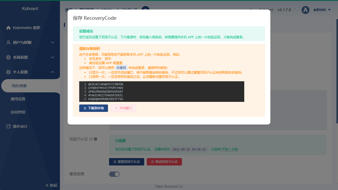Click the admin avatar icon
338x190 pixels.
tap(306, 10)
